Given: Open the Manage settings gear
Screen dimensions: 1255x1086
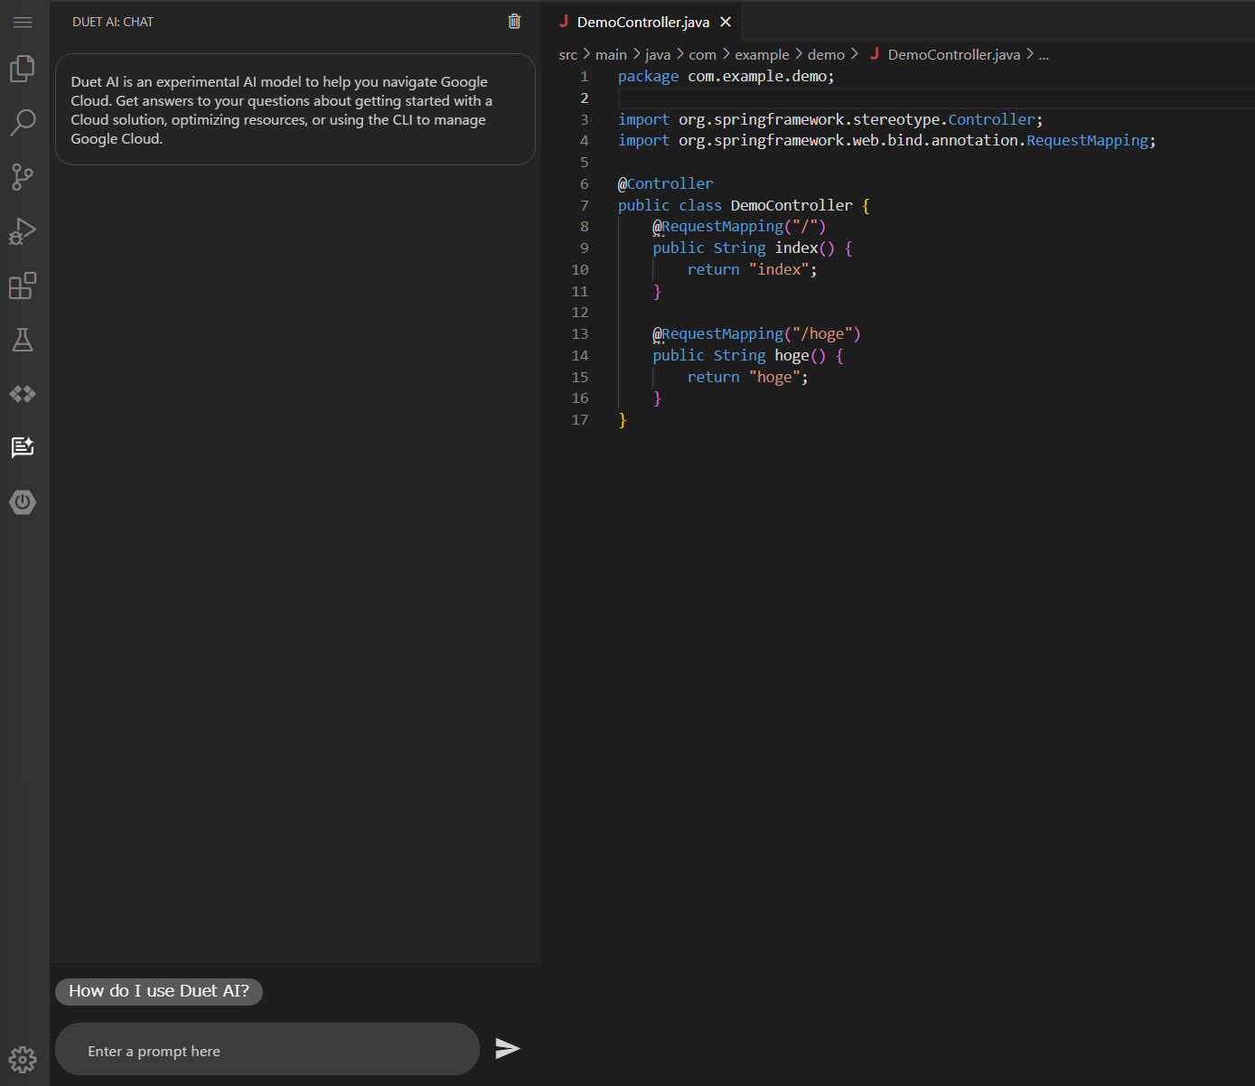Looking at the screenshot, I should (23, 1060).
